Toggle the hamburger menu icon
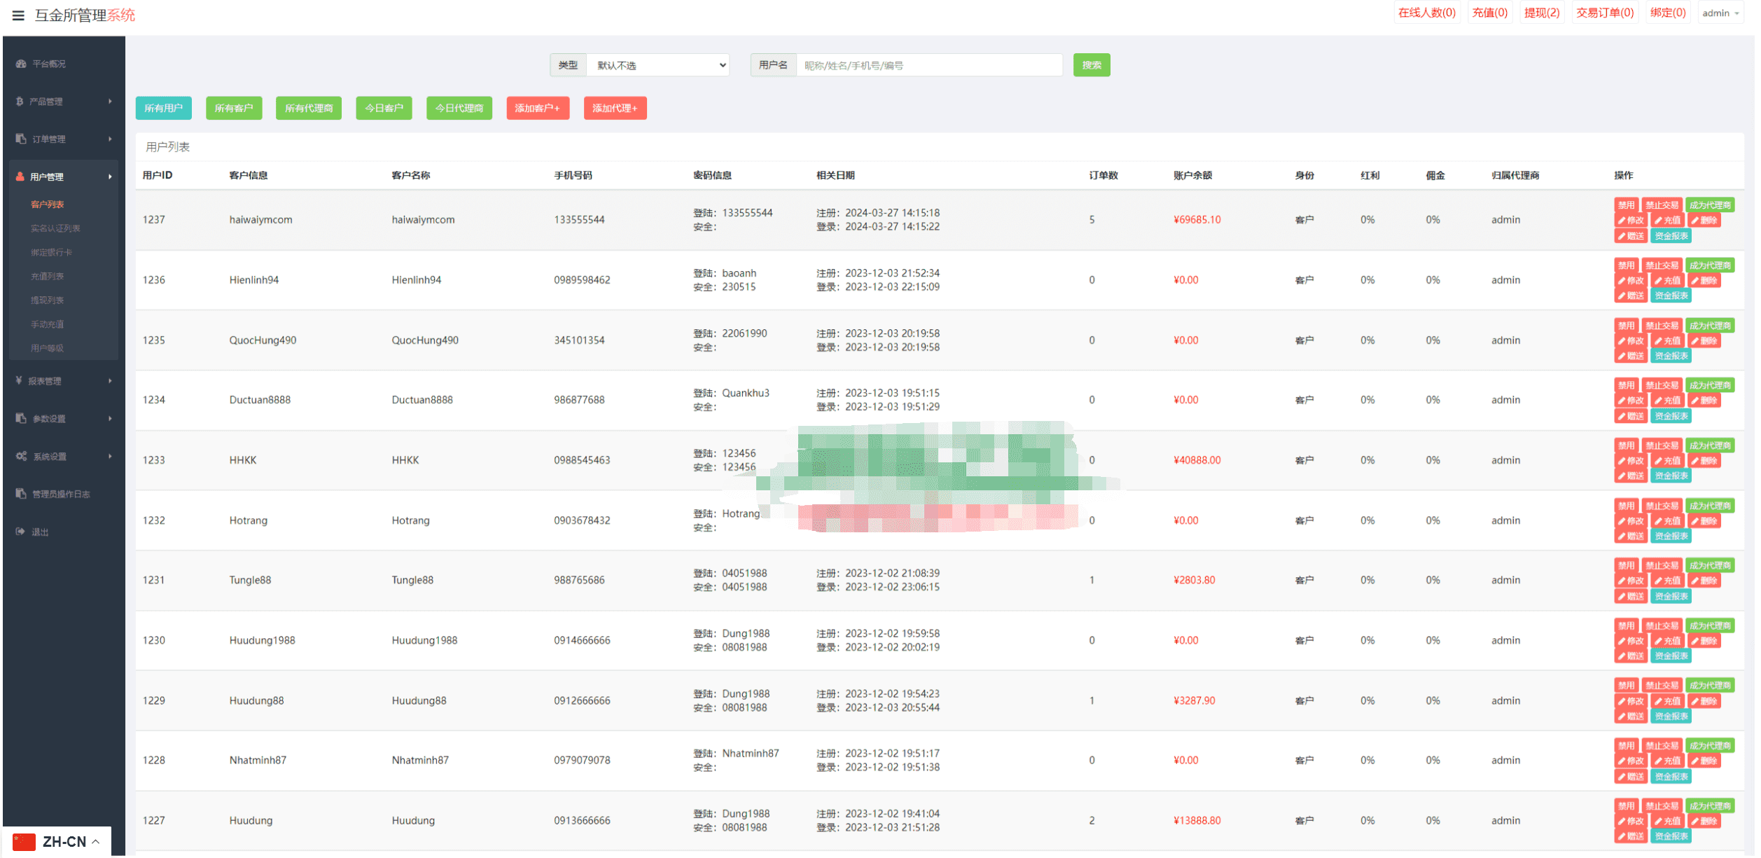Image resolution: width=1761 pixels, height=858 pixels. tap(18, 15)
